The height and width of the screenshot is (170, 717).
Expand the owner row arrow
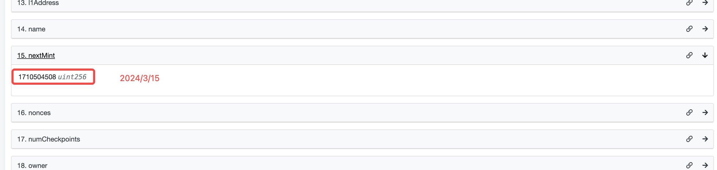(x=705, y=165)
